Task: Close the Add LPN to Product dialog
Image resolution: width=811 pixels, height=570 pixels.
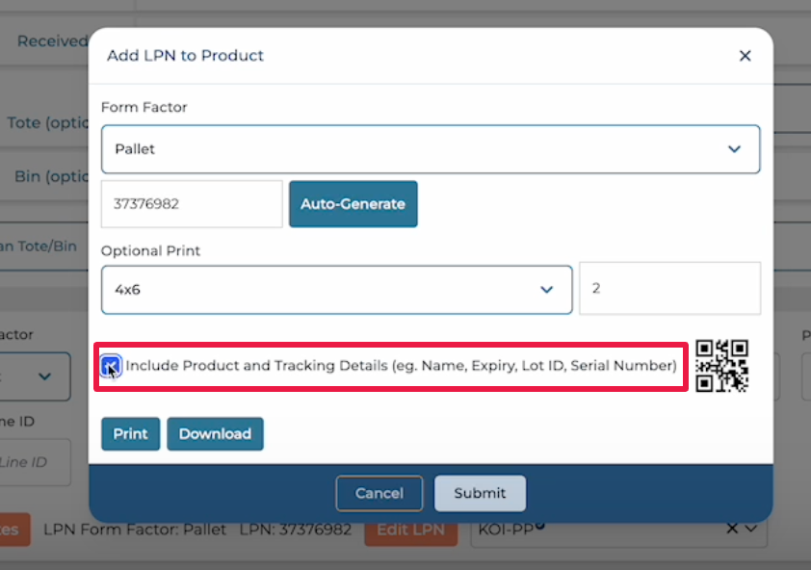Action: tap(745, 56)
